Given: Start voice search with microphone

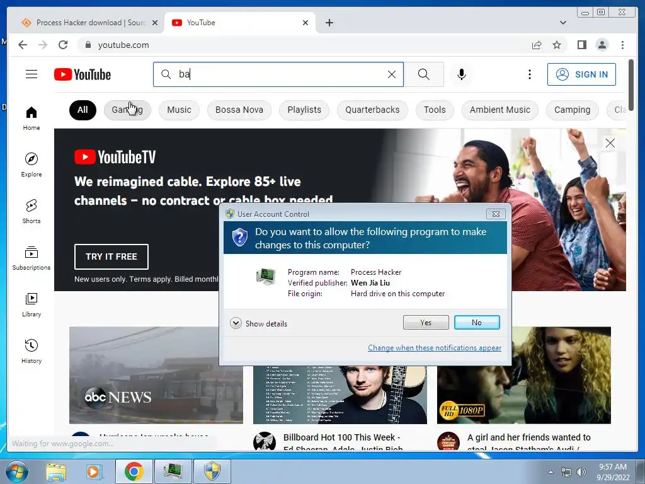Looking at the screenshot, I should click(462, 74).
